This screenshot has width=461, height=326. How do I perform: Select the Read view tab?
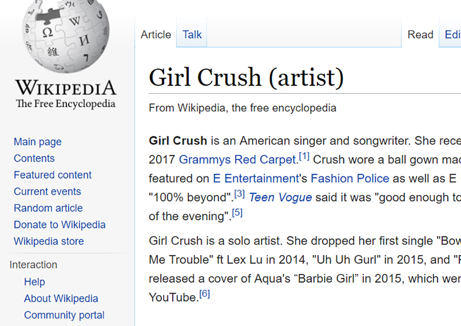pyautogui.click(x=420, y=35)
